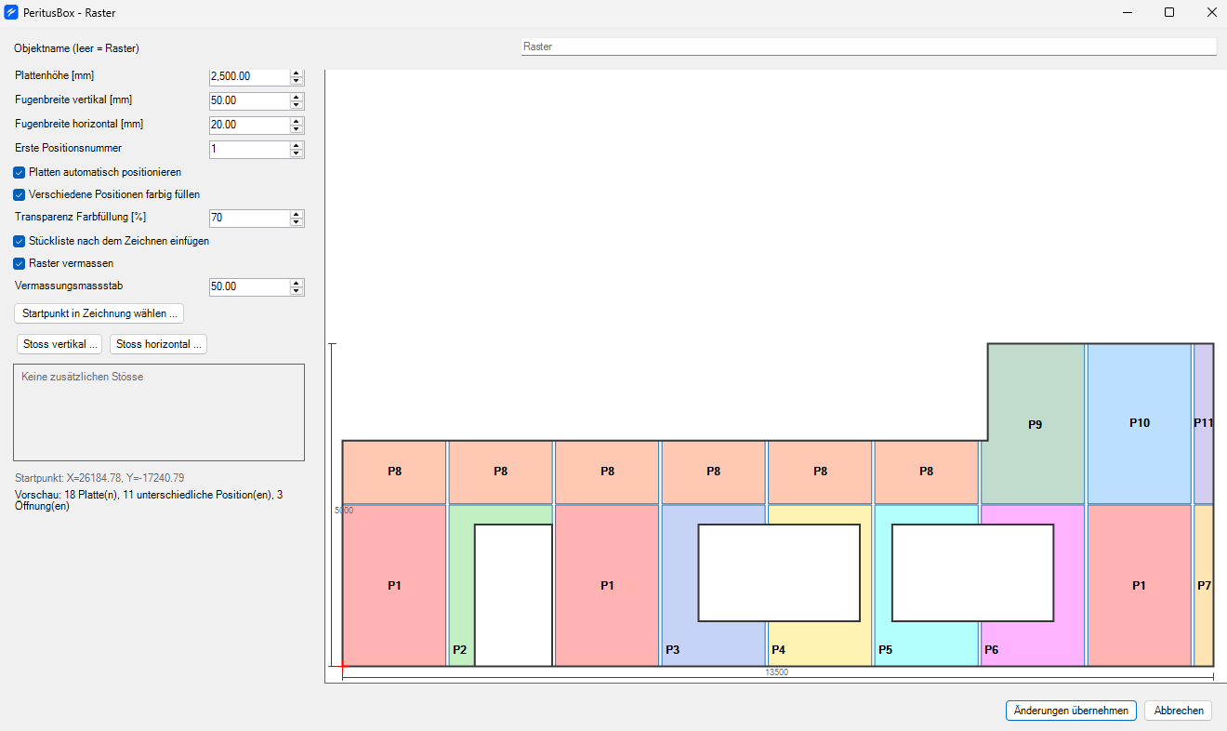Click the lavender P3 plate label
The width and height of the screenshot is (1227, 731).
pyautogui.click(x=672, y=649)
